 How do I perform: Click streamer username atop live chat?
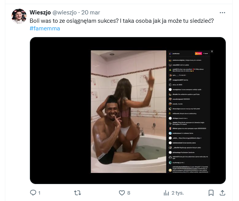[178, 54]
